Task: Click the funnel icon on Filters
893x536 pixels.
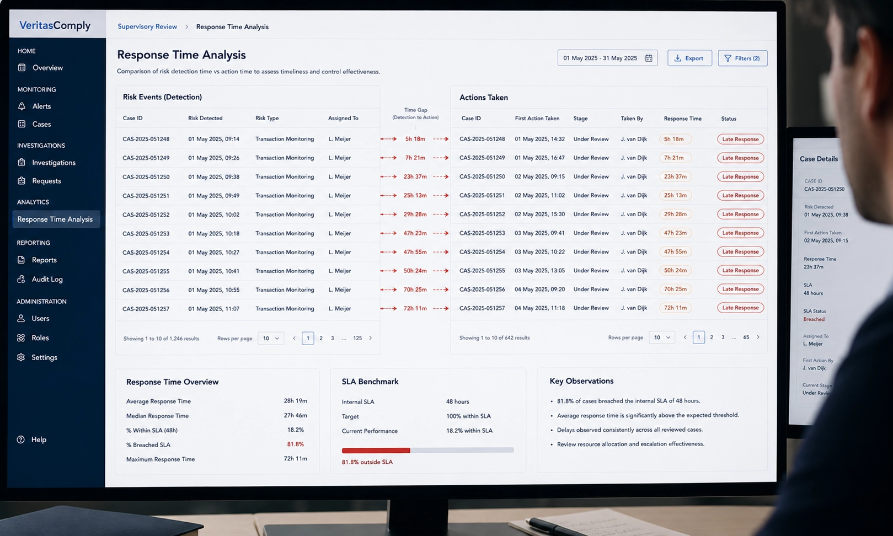Action: coord(728,58)
